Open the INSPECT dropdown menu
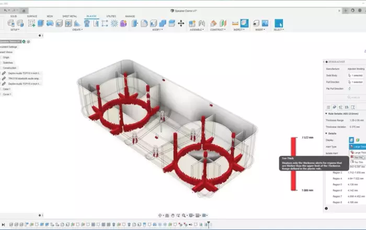 click(239, 30)
